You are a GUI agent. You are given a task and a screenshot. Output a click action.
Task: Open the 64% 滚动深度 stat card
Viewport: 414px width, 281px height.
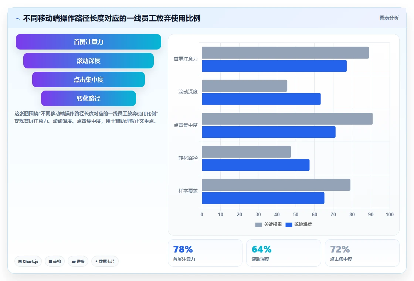coord(284,253)
